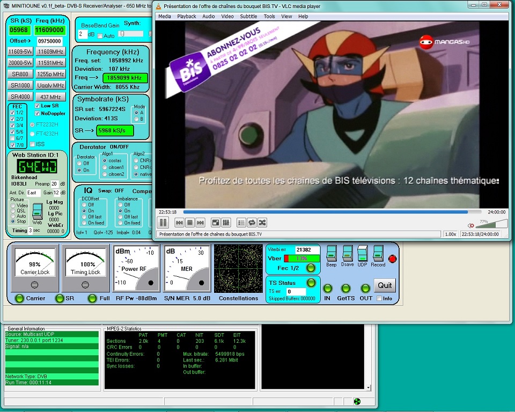This screenshot has width=515, height=412.
Task: Click the Offset 09750000 input field
Action: pos(49,41)
